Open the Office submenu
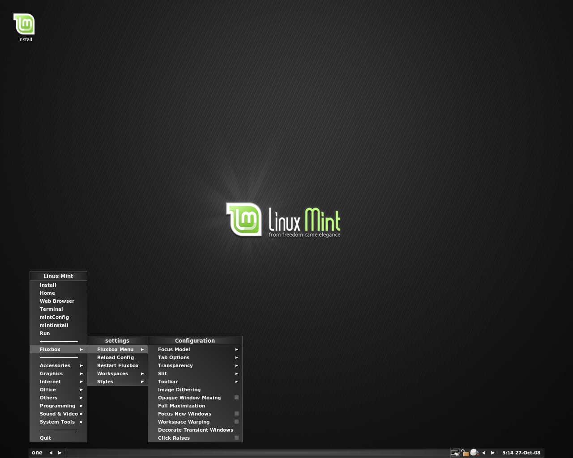 click(x=58, y=390)
